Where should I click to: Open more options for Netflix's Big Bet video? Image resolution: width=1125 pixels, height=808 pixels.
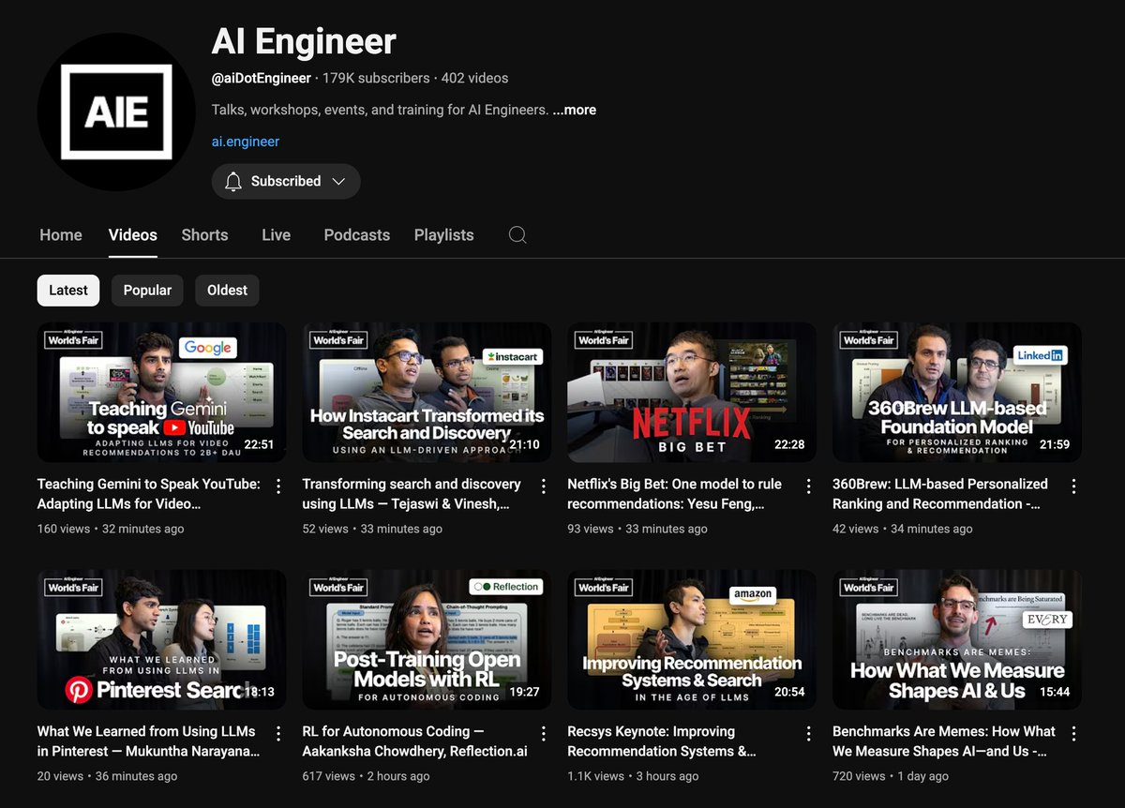click(x=809, y=486)
